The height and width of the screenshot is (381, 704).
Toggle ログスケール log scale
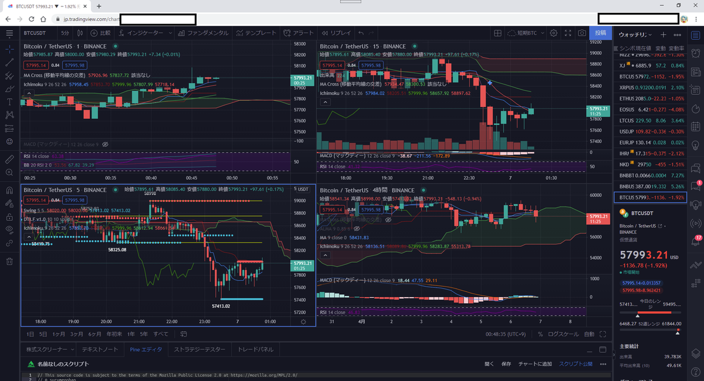563,334
